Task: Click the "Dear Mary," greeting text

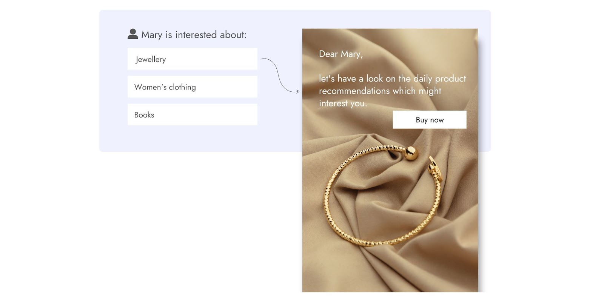Action: click(x=341, y=54)
